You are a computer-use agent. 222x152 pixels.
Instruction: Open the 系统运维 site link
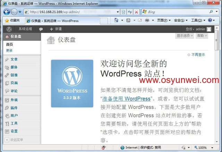[x=25, y=29]
